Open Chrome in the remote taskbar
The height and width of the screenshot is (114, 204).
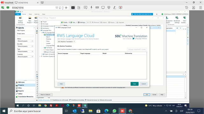click(45, 105)
